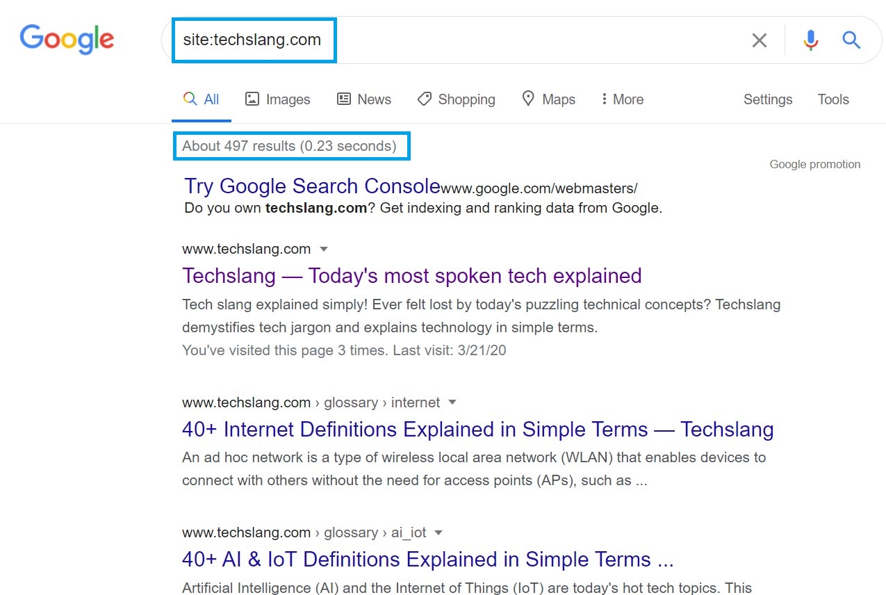Screen dimensions: 886x595
Task: Start voice search with microphone icon
Action: coord(811,40)
